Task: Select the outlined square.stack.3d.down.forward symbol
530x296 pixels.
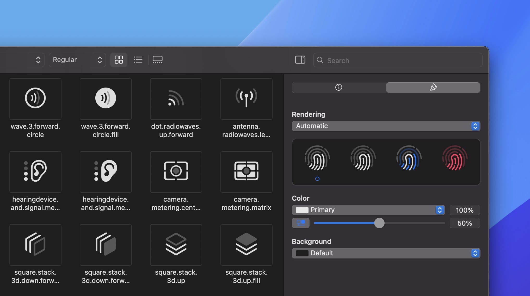Action: pyautogui.click(x=35, y=245)
